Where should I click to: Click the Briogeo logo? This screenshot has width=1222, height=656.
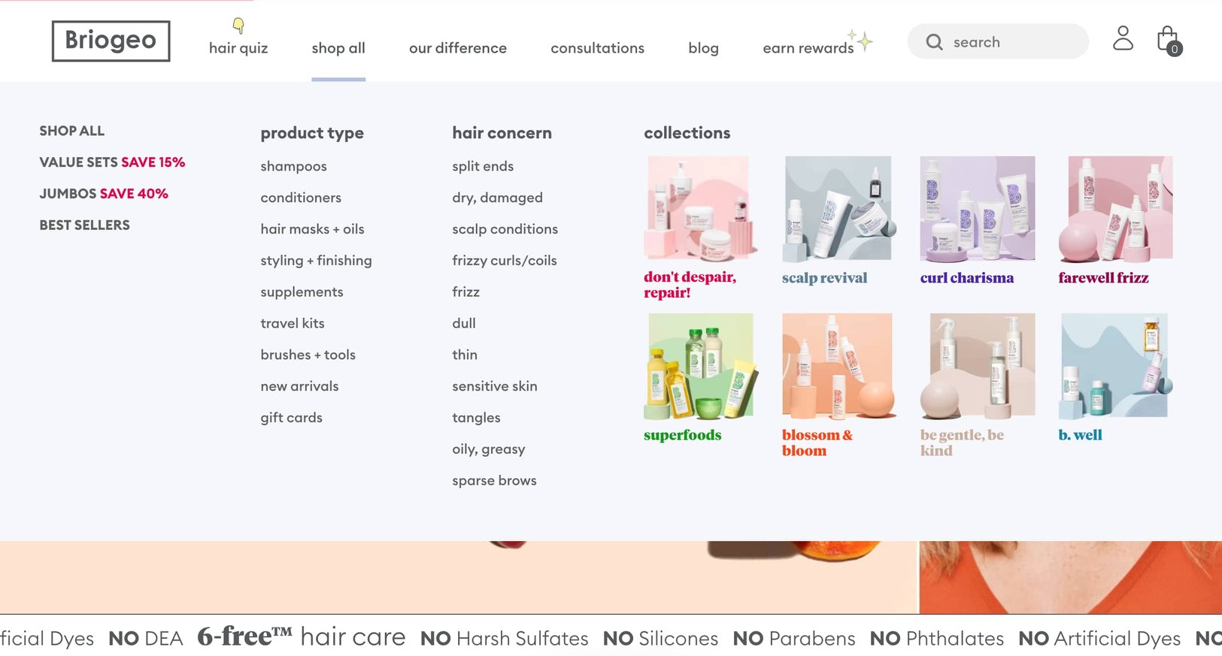click(x=110, y=41)
